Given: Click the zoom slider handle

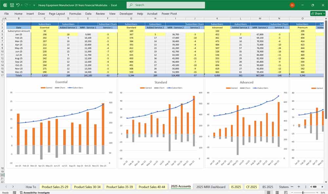Looking at the screenshot, I should click(303, 192).
